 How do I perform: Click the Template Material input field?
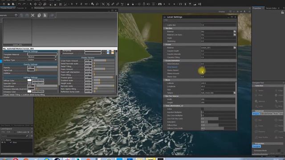click(x=42, y=54)
